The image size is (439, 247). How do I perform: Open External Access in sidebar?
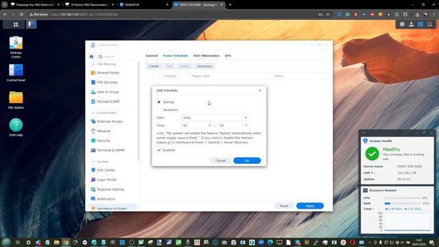pos(110,121)
